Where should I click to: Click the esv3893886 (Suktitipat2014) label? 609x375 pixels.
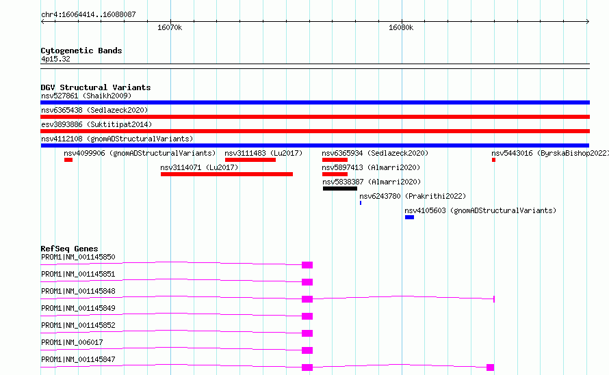96,124
